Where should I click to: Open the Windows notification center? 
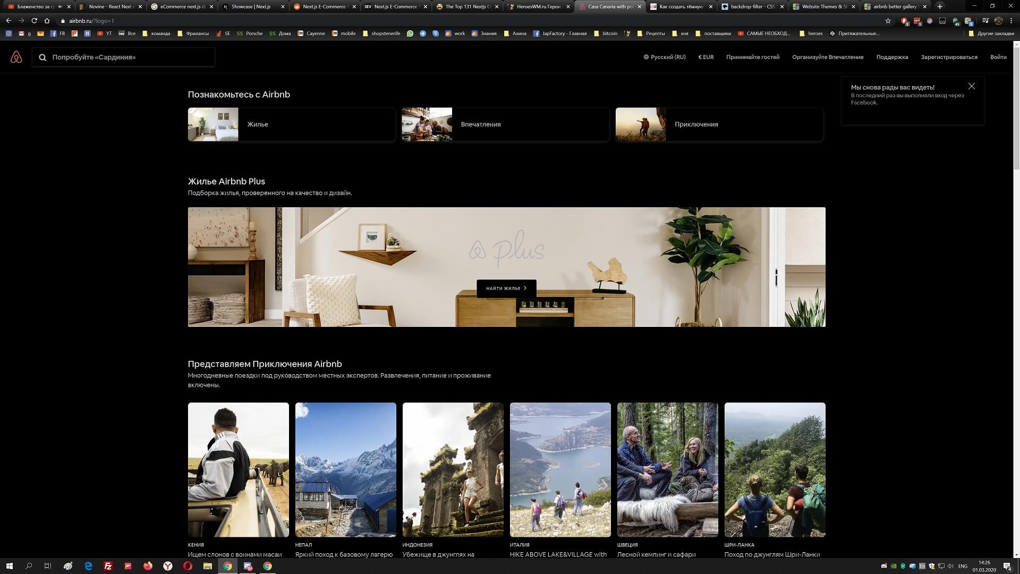coord(1007,567)
